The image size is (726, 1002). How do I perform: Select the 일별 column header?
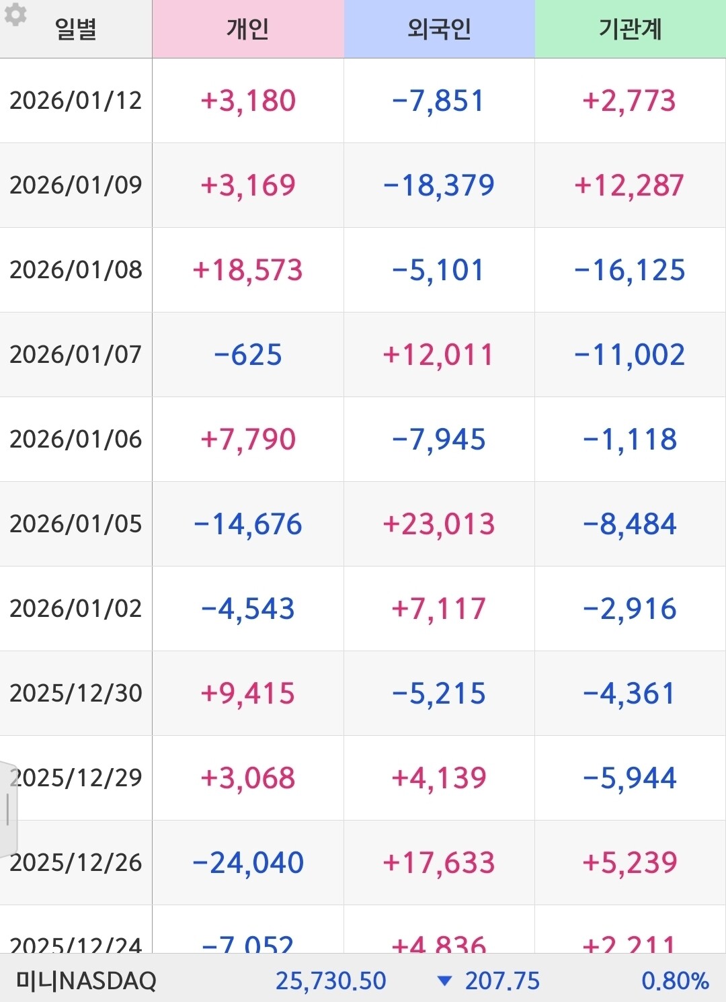tap(76, 29)
